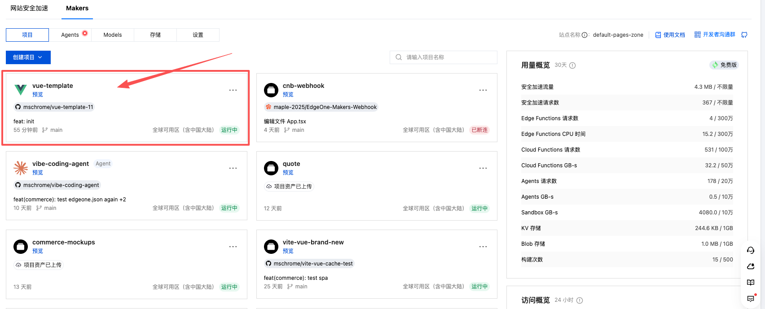Open the mschrome/vue-template-11 repository tag

pos(54,107)
